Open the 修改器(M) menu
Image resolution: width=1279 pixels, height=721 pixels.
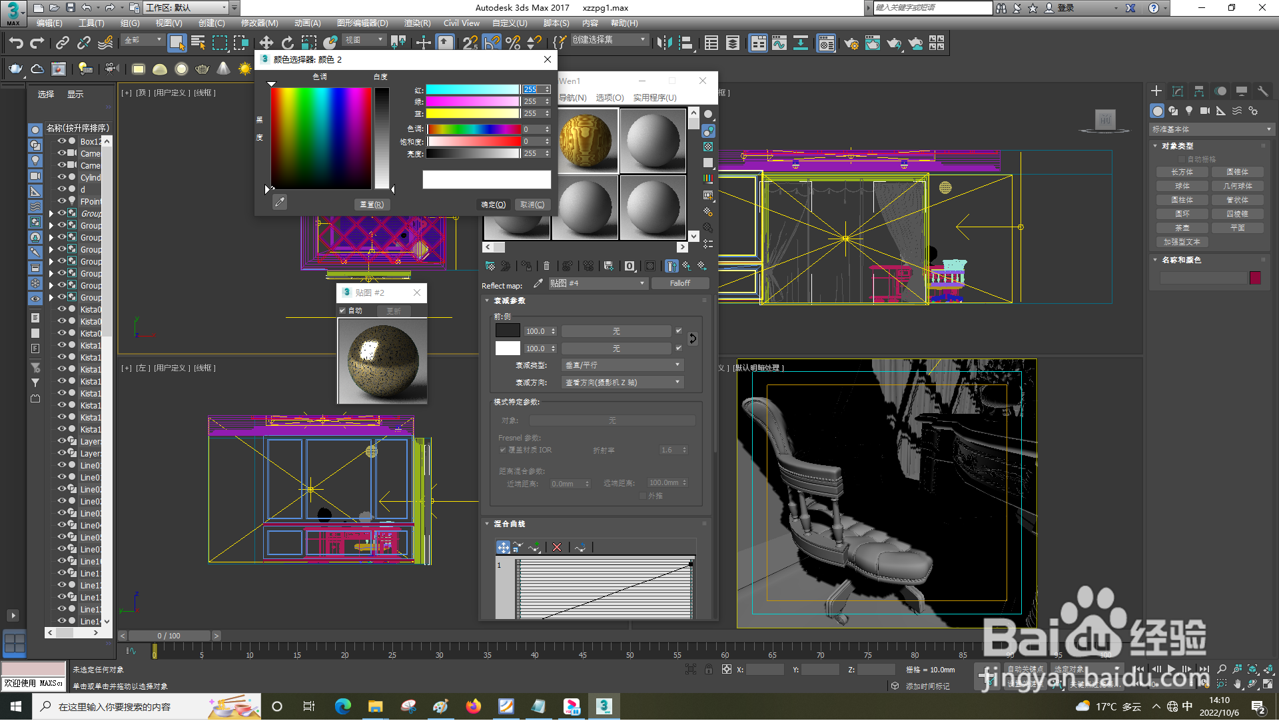point(260,23)
